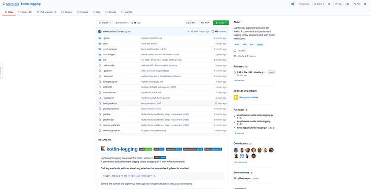Open the Add file dropdown
This screenshot has height=189, width=371.
(205, 23)
